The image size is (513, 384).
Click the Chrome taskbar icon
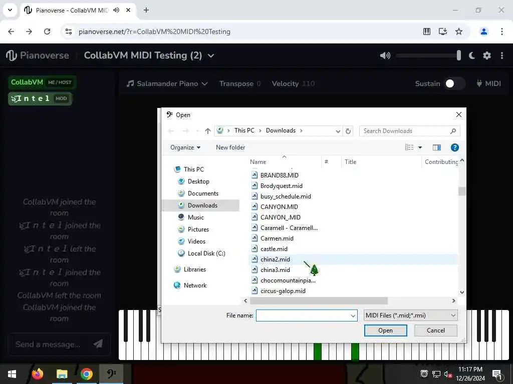tap(86, 373)
